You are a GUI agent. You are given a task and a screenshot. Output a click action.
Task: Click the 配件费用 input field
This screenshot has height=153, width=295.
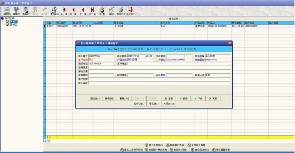pos(140,75)
